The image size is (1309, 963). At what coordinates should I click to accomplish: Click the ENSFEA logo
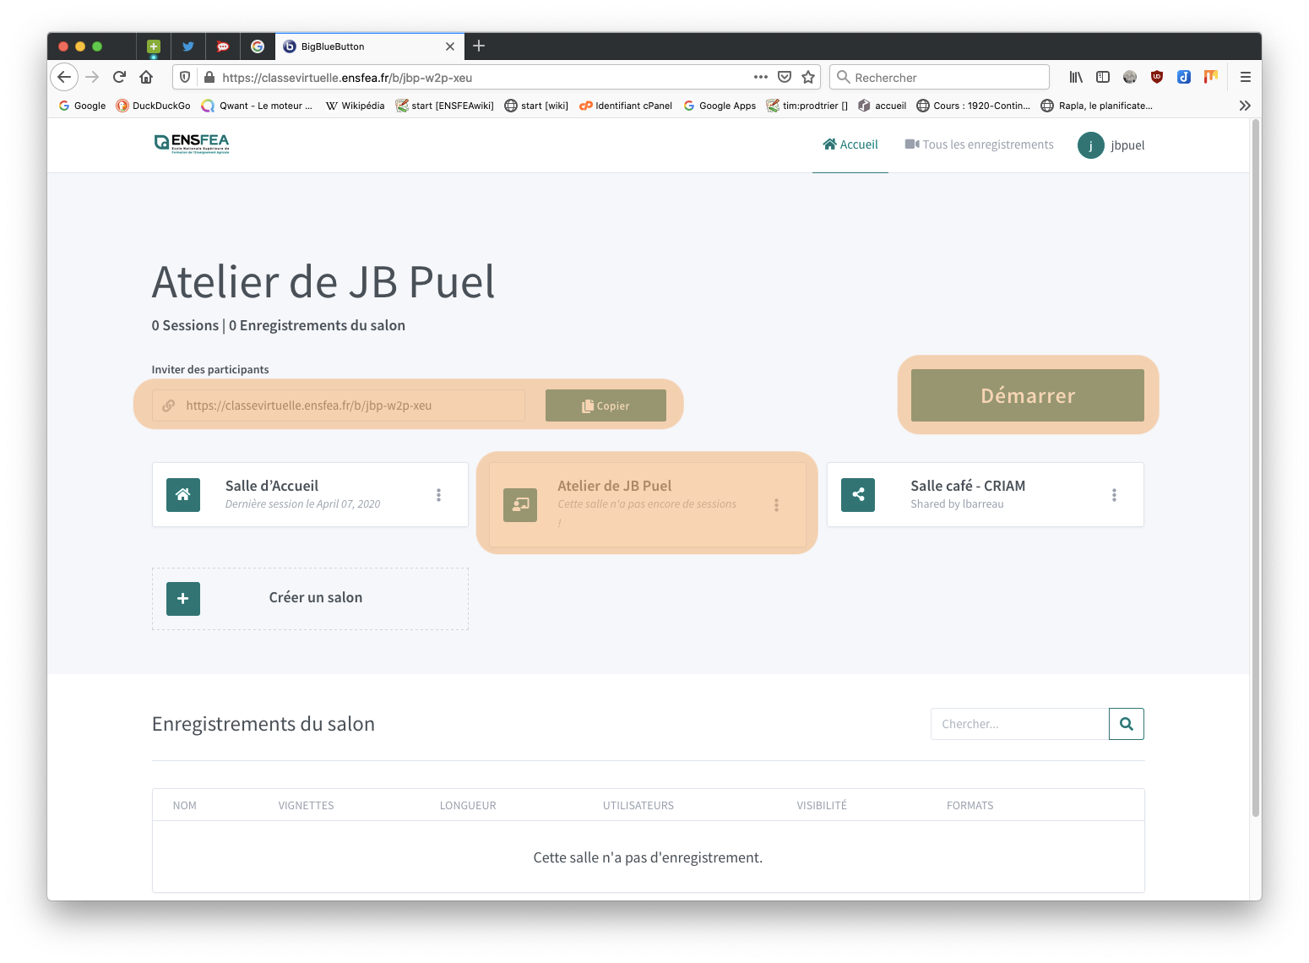tap(192, 144)
